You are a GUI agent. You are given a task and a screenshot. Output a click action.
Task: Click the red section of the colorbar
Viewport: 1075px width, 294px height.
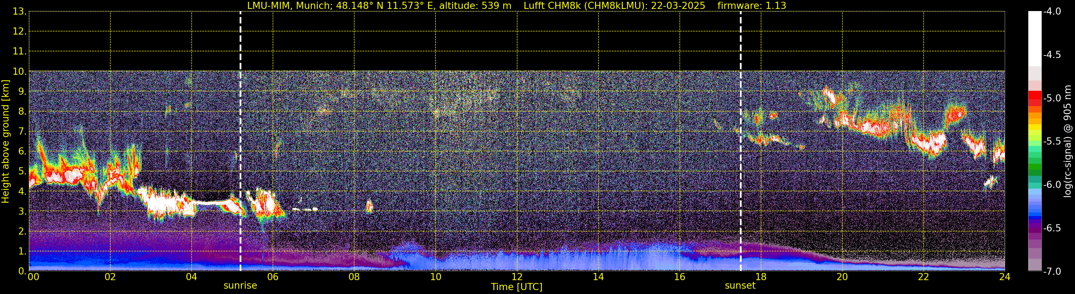coord(1035,98)
